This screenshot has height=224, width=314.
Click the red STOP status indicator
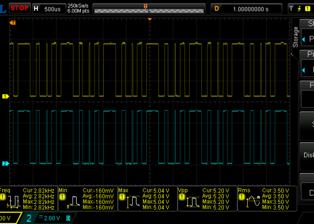(20, 8)
